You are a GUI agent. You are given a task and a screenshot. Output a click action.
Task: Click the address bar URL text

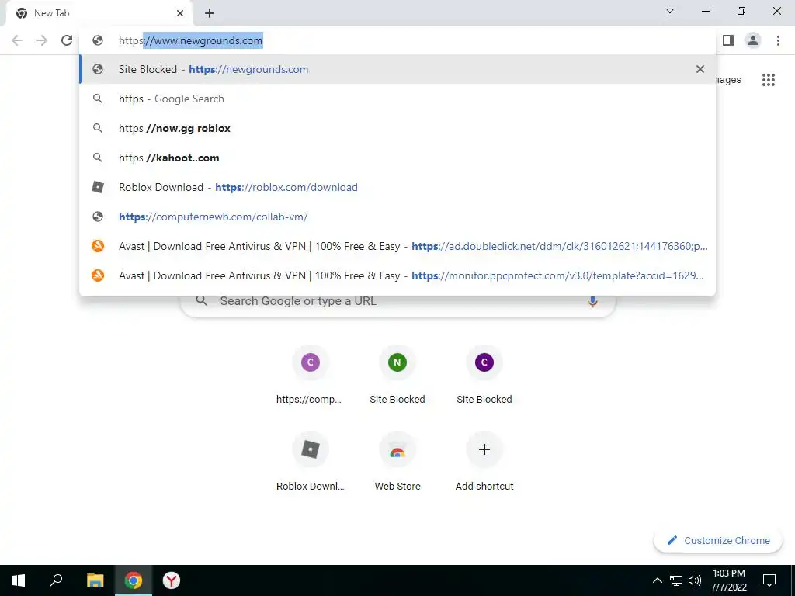click(x=191, y=40)
